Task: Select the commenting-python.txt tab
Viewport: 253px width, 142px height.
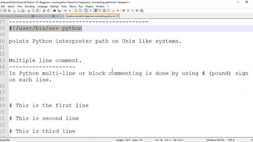Action: pyautogui.click(x=92, y=16)
